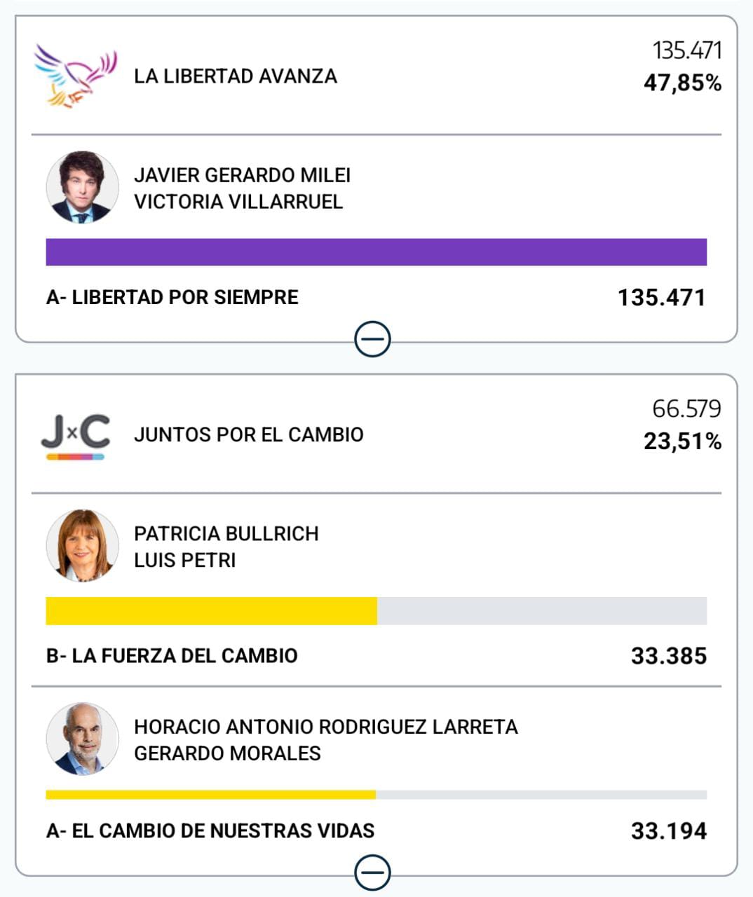Click the purple Milei vote bar
753x897 pixels.
click(376, 252)
